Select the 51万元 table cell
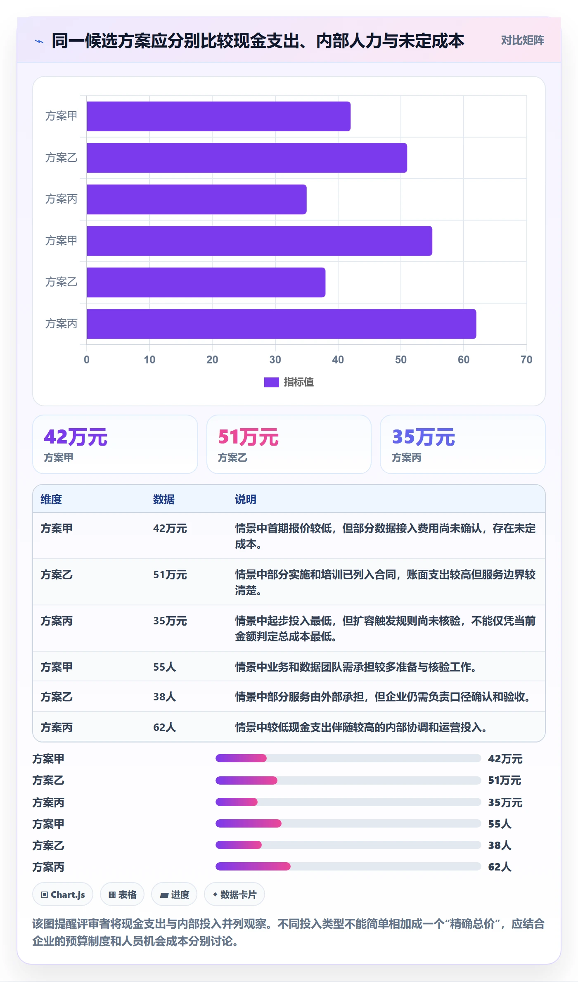Viewport: 578px width, 982px height. click(170, 575)
